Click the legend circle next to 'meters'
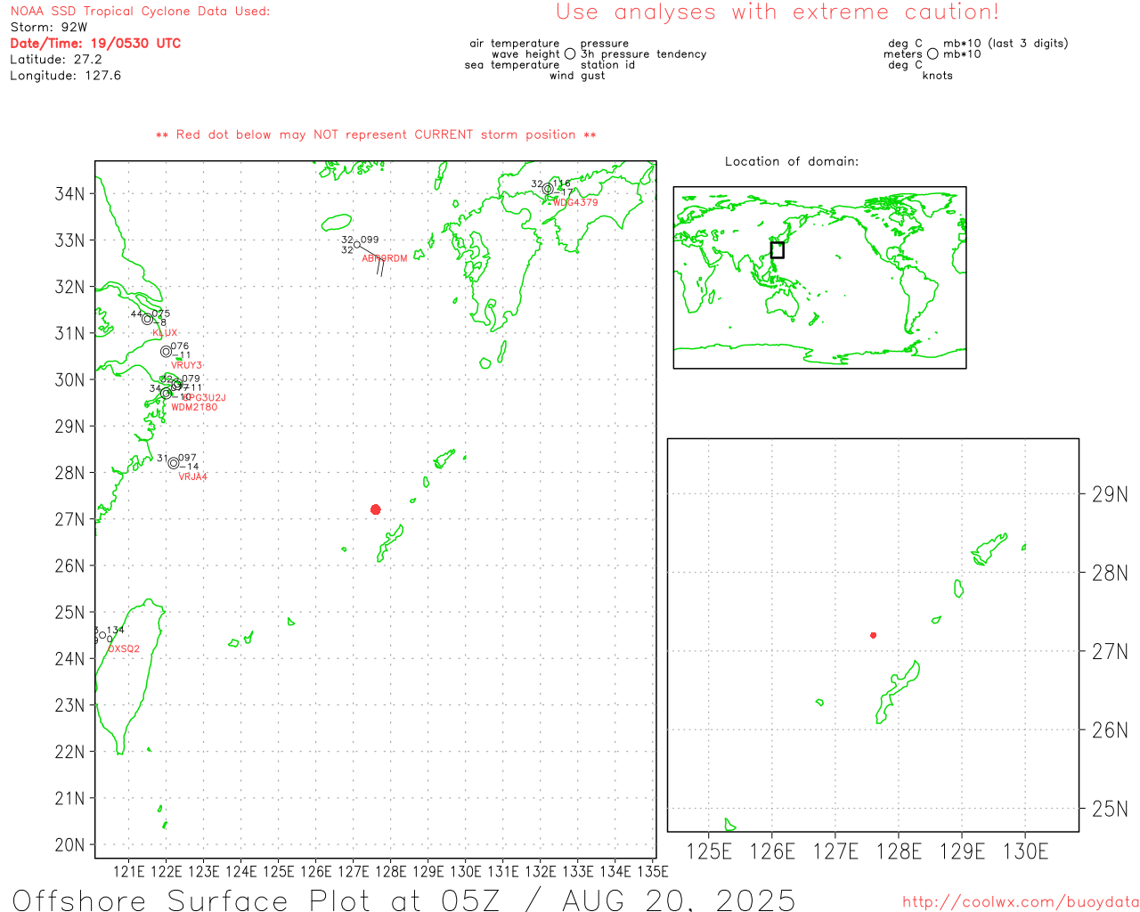1140x912 pixels. (932, 54)
